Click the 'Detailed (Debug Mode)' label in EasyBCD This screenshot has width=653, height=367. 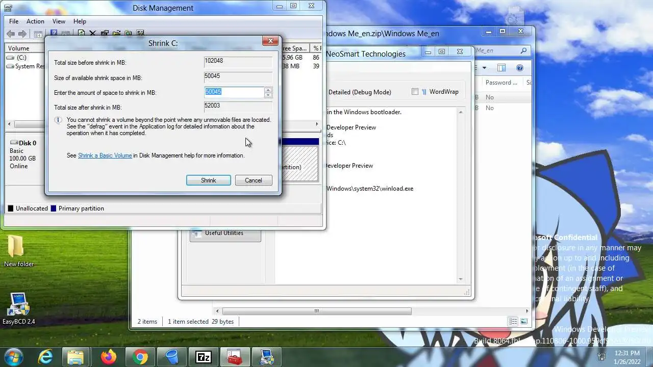click(360, 92)
